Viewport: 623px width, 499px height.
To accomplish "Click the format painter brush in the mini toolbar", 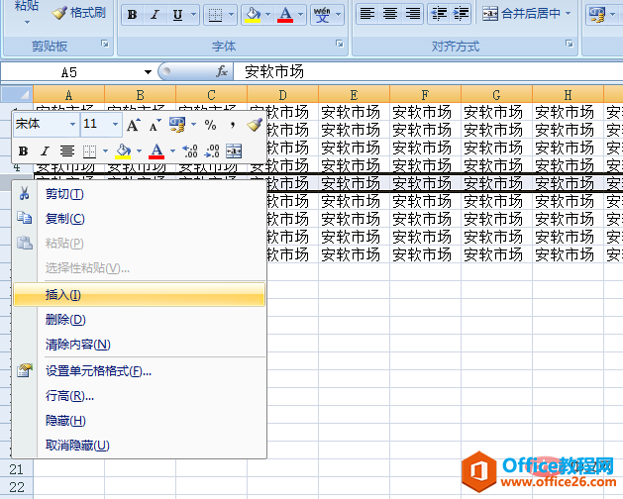I will (255, 125).
